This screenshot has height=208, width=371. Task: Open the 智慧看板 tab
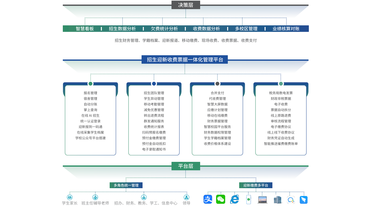[x=85, y=29]
